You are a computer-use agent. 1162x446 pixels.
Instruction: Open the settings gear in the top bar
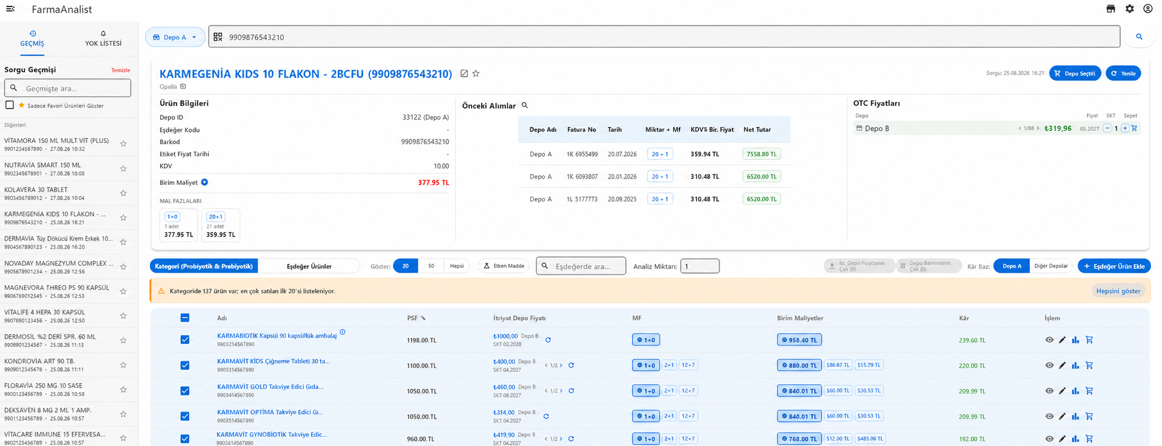tap(1129, 9)
